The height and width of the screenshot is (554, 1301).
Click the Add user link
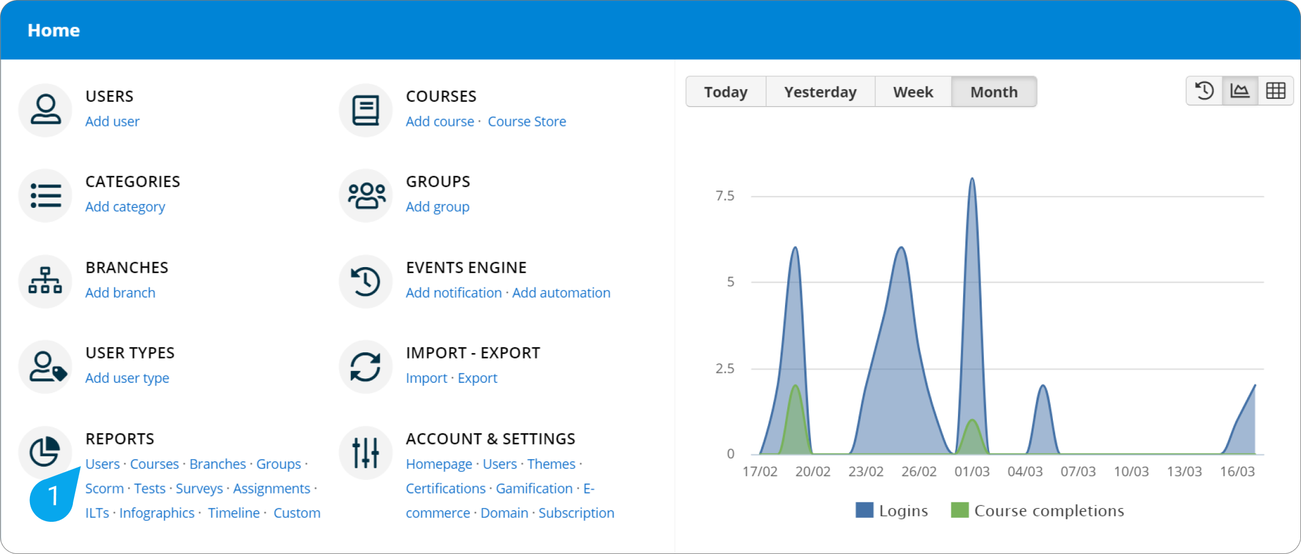pos(112,121)
